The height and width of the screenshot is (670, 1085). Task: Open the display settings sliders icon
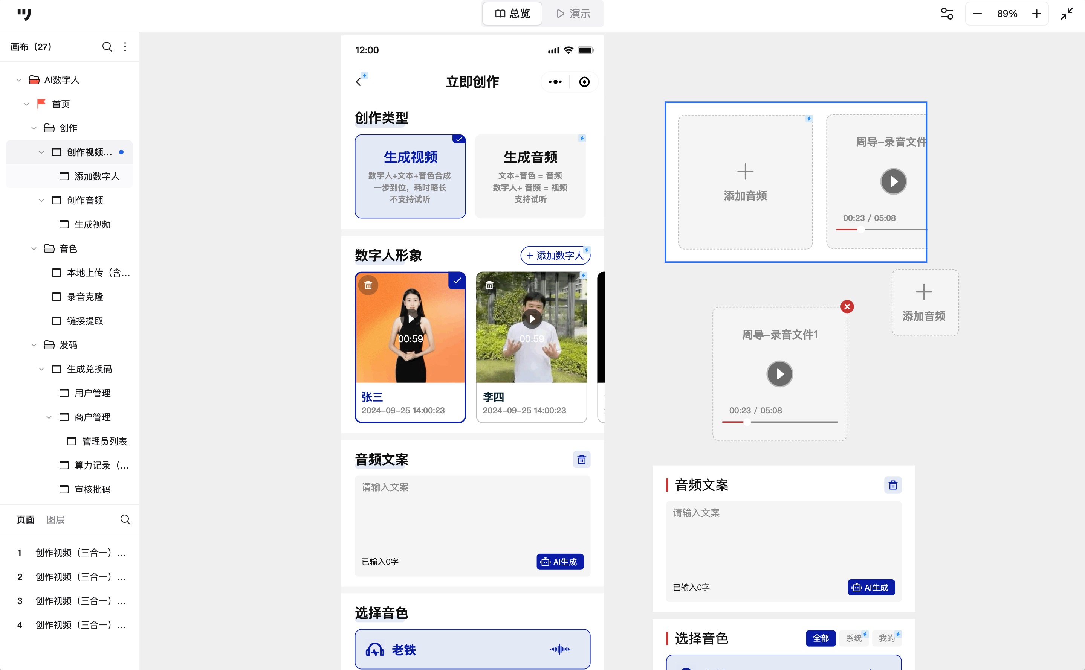947,14
